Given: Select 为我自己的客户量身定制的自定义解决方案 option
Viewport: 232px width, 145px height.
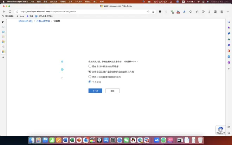Looking at the screenshot, I should (90, 71).
